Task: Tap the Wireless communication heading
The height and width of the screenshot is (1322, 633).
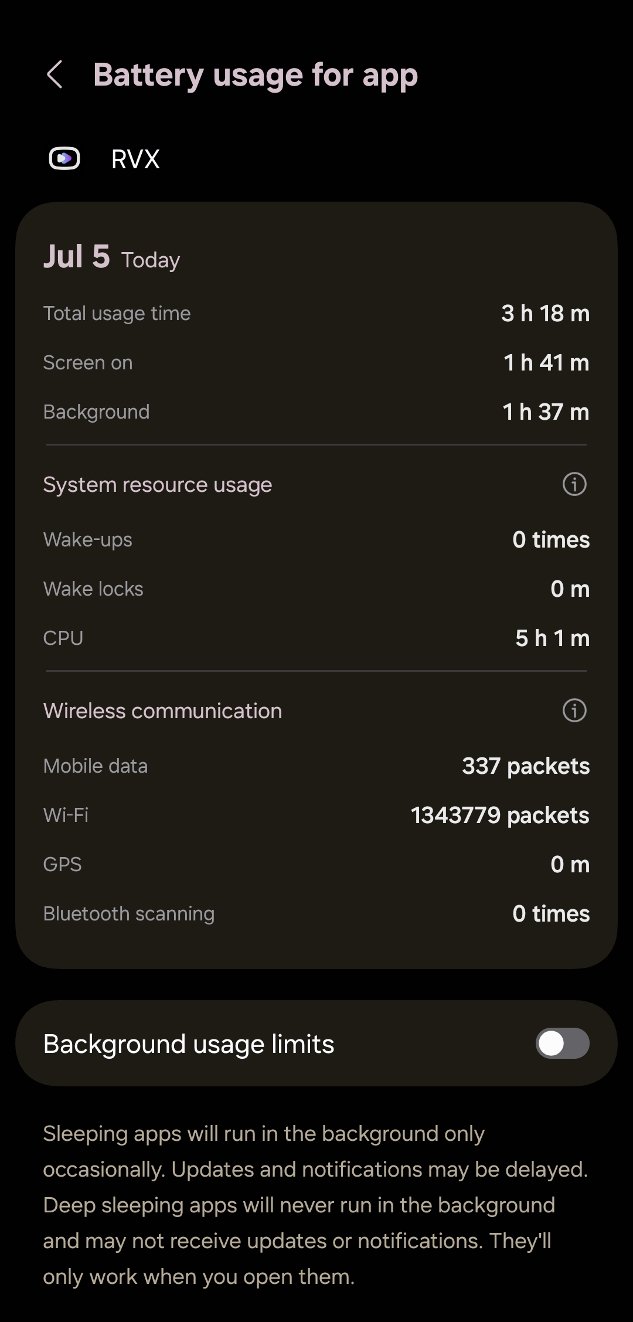Action: 162,711
